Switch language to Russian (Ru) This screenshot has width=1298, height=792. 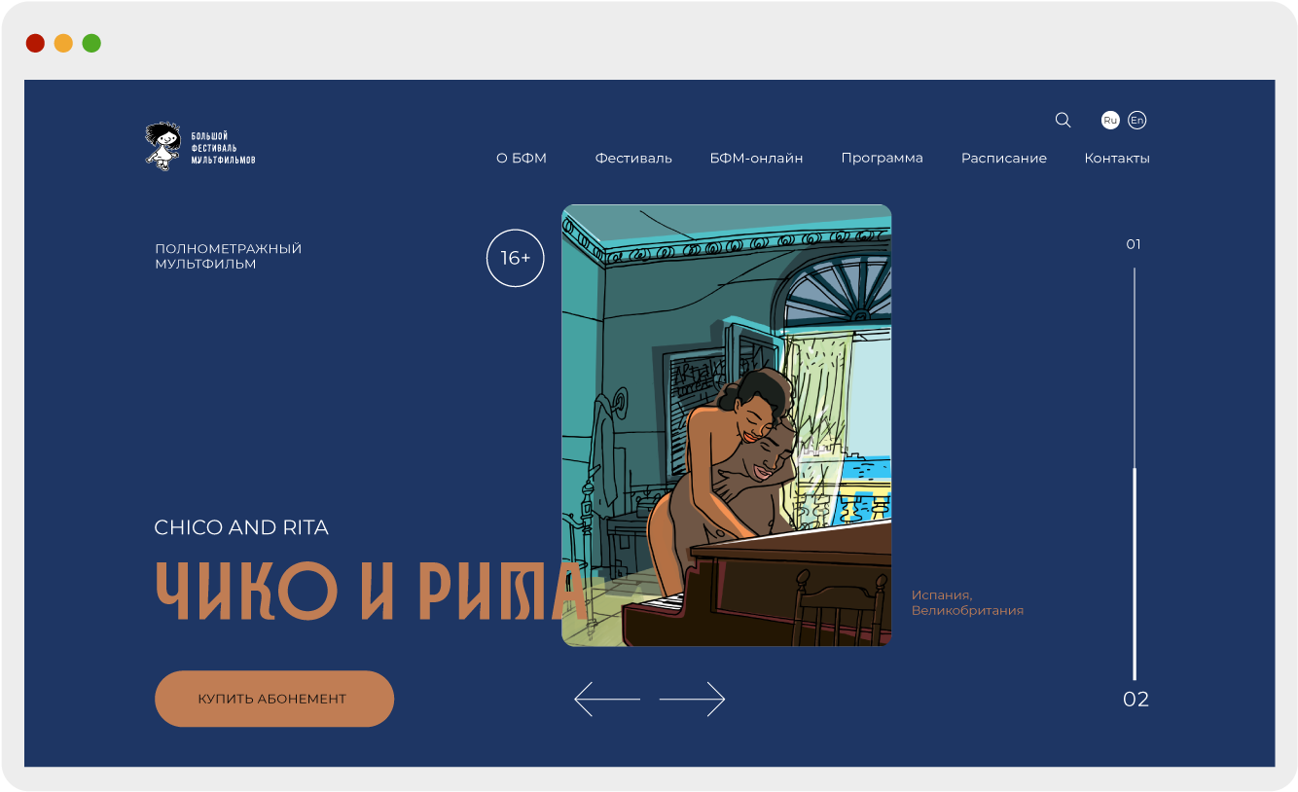coord(1110,120)
